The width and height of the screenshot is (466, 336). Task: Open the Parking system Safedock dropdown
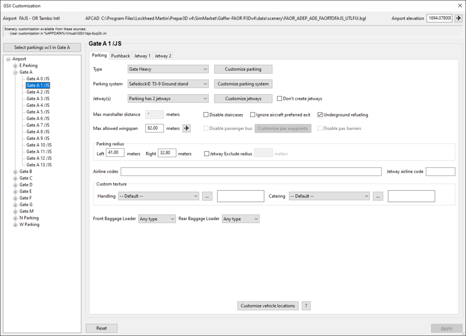point(168,84)
